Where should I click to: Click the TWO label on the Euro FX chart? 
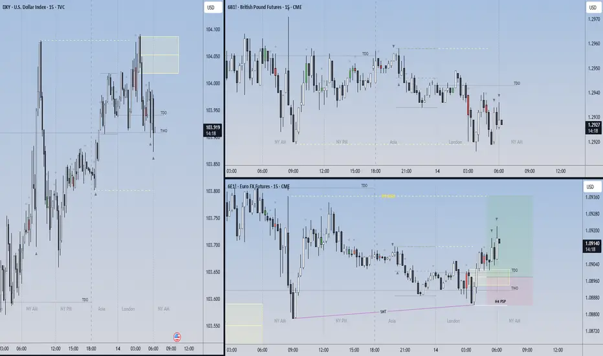pos(514,288)
